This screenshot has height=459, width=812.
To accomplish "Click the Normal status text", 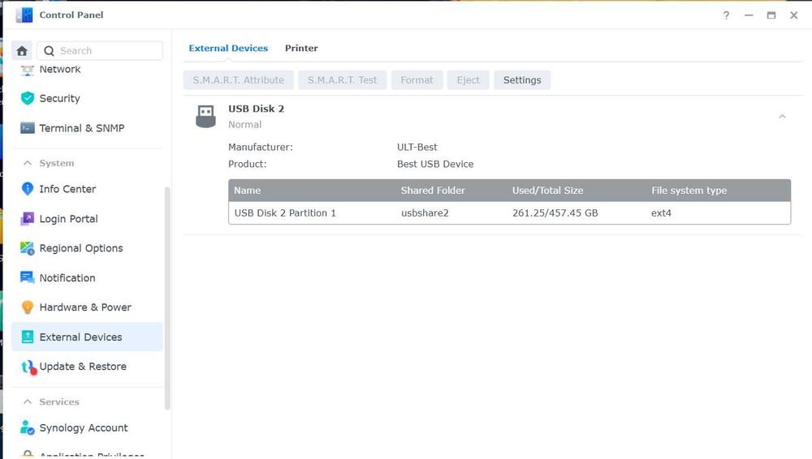I will pyautogui.click(x=245, y=125).
